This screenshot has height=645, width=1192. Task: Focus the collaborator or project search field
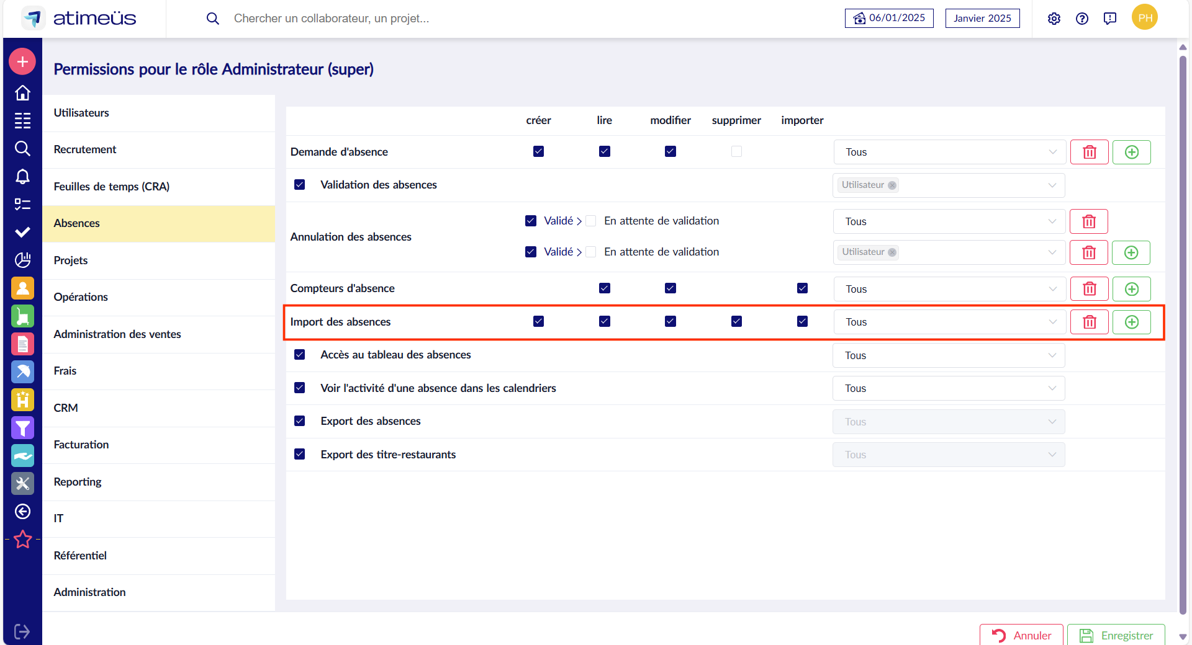coord(332,19)
